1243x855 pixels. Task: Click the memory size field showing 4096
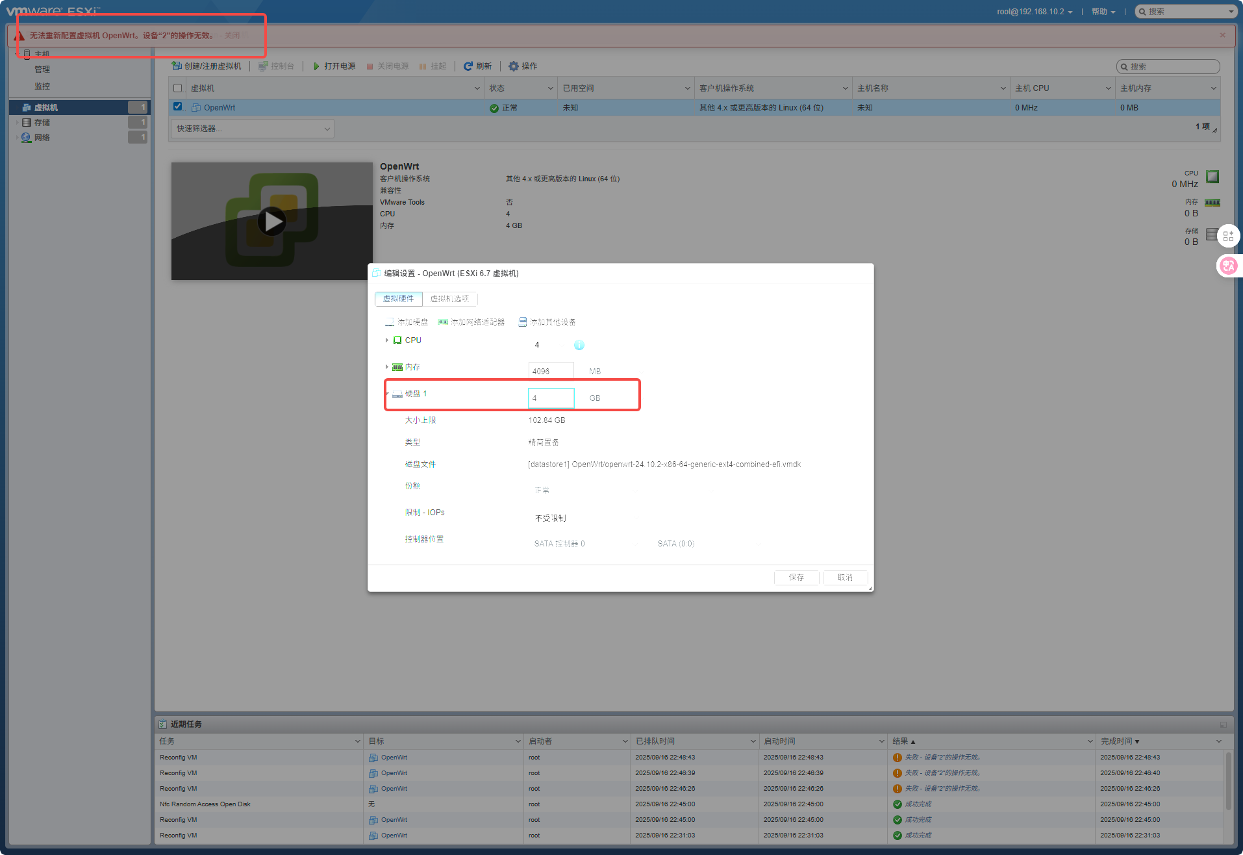[x=551, y=371]
